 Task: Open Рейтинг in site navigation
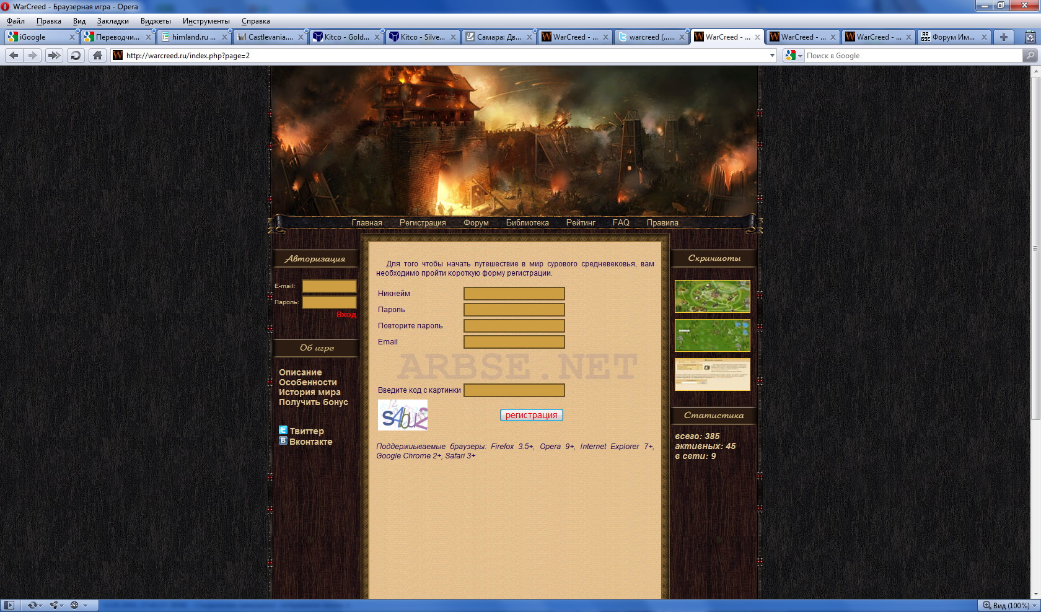(581, 222)
